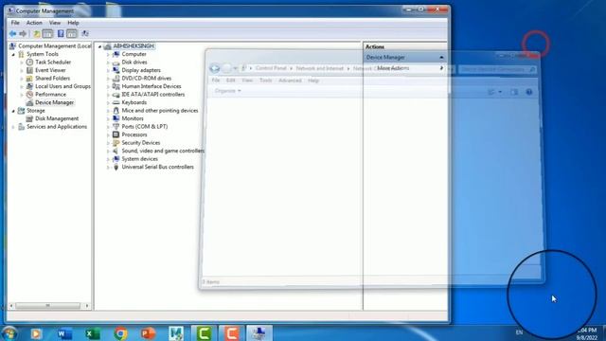This screenshot has width=606, height=341.
Task: Select Performance in the tree
Action: click(50, 95)
